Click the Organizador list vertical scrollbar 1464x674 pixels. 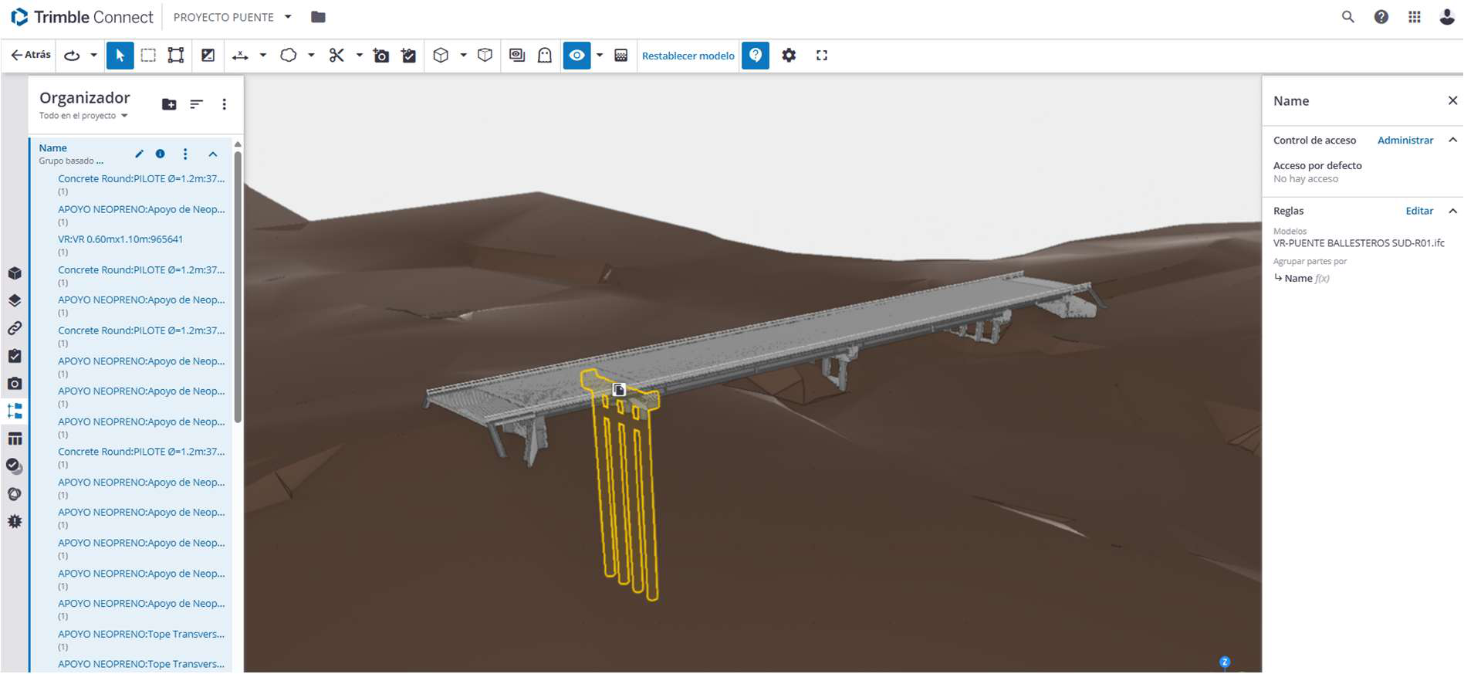click(x=238, y=286)
